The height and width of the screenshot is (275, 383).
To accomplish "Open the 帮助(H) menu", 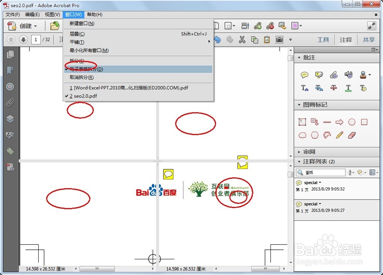I will [x=95, y=15].
